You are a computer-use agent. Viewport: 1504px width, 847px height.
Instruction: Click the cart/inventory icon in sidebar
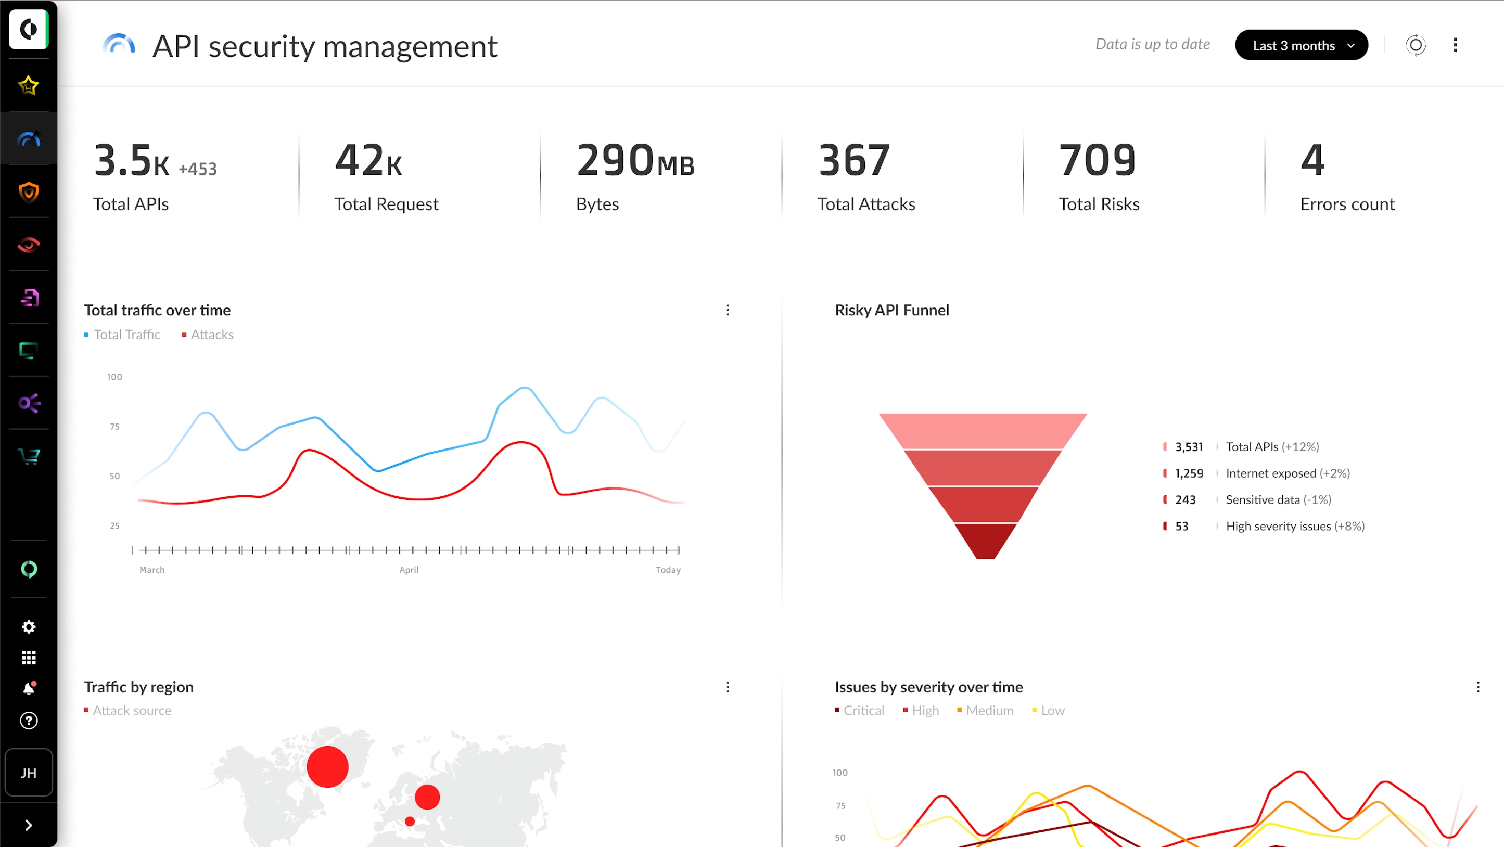[x=28, y=457]
